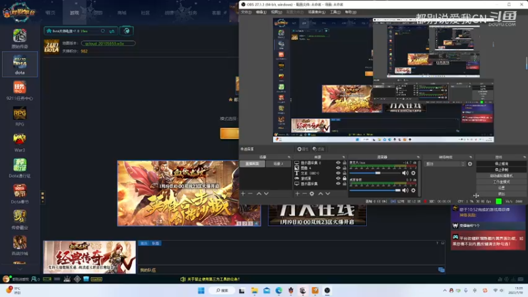Image resolution: width=528 pixels, height=297 pixels.
Task: Select the dota entry in the sidebar
Action: [x=20, y=64]
